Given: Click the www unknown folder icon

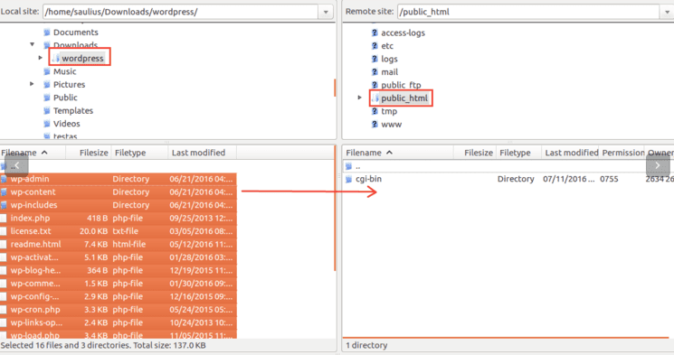Looking at the screenshot, I should pyautogui.click(x=375, y=125).
